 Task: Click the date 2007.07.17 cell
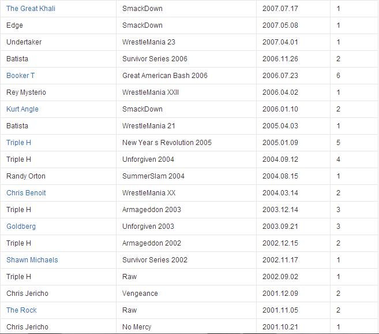coord(293,9)
